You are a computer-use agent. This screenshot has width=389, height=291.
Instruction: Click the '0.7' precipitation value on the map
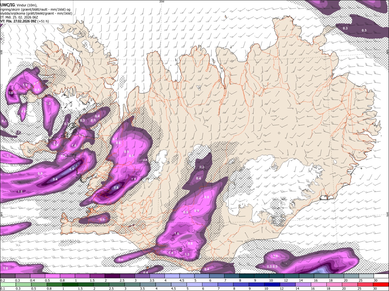(x=36, y=83)
